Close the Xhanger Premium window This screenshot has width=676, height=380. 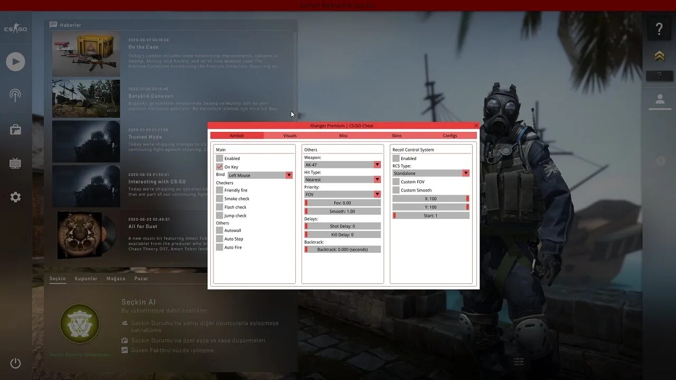tap(476, 126)
